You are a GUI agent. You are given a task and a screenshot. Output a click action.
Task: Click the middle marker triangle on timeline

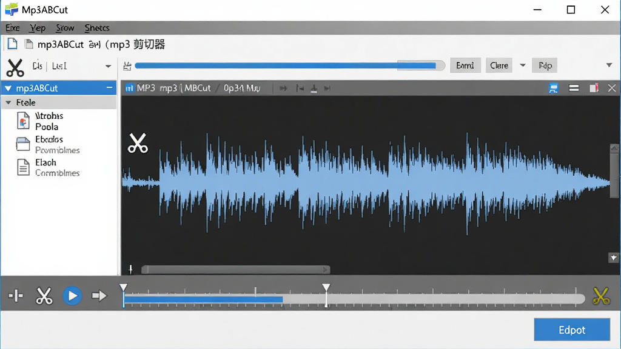coord(326,288)
